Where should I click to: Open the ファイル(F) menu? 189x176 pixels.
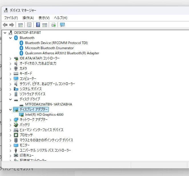point(11,18)
